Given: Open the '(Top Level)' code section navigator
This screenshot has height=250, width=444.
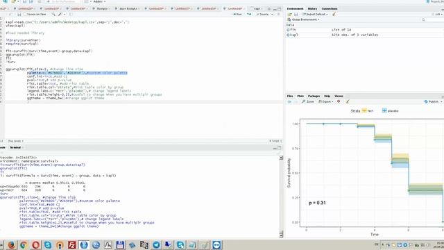Looking at the screenshot, I should click(16, 141).
